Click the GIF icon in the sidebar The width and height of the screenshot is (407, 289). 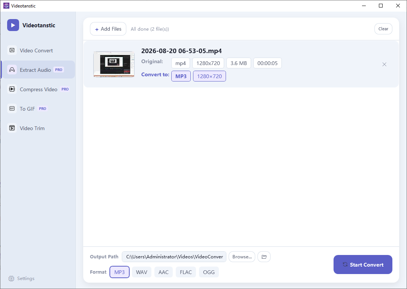pos(12,108)
